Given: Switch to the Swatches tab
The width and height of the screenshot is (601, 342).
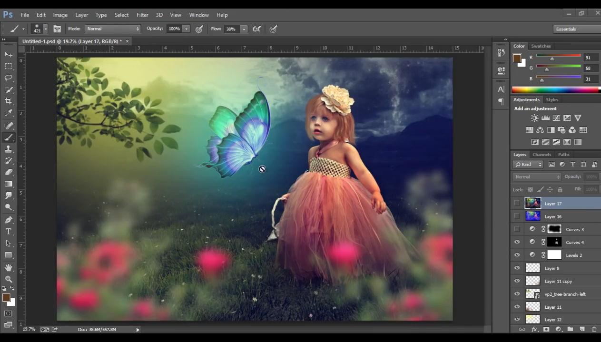Looking at the screenshot, I should [541, 46].
